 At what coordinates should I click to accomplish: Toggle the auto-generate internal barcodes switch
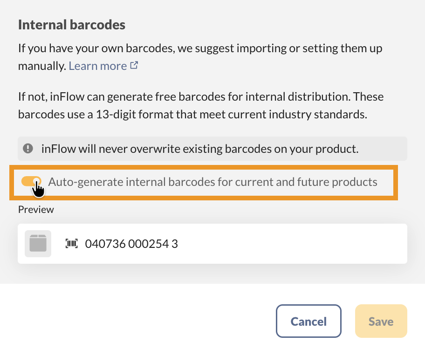(31, 182)
